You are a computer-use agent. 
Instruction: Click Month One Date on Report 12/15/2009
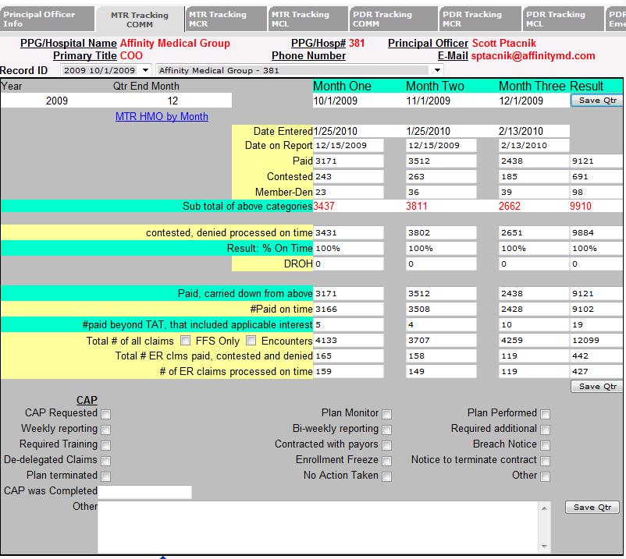349,146
